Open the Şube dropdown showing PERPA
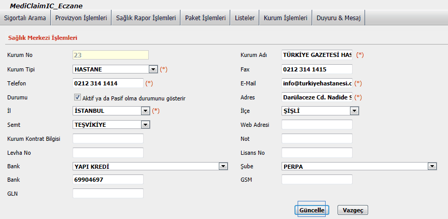448x219 pixels. click(x=431, y=166)
